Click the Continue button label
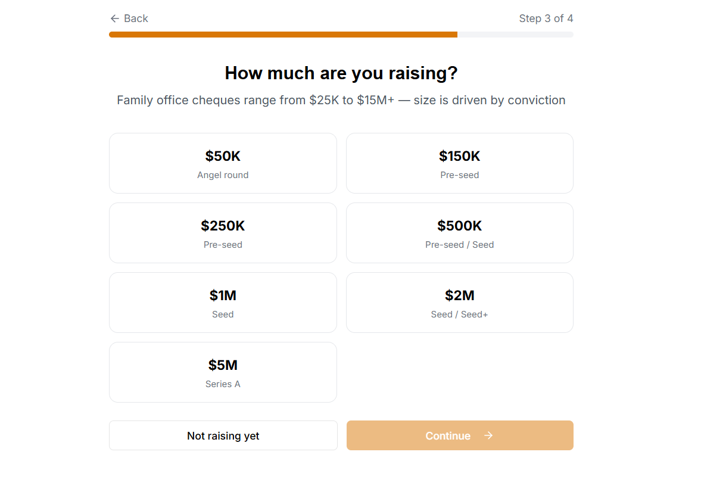The width and height of the screenshot is (701, 486). coord(447,436)
